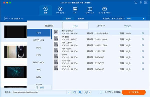Open settings gear for SD 576P preset
Viewport: 150px width, 97px height.
point(143,63)
